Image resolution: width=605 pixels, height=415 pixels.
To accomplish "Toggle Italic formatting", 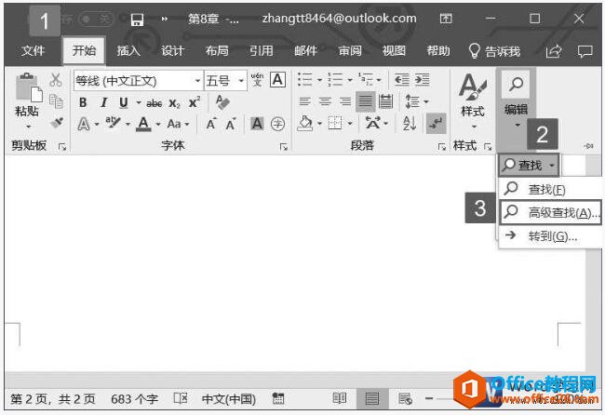I will tap(102, 102).
